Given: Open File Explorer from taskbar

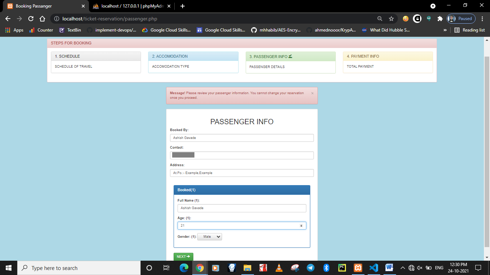Looking at the screenshot, I should coord(247,268).
